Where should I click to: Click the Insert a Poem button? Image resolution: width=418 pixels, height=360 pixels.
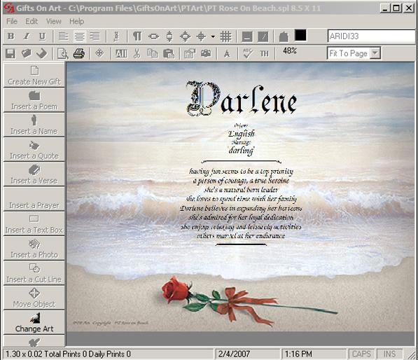click(x=34, y=100)
